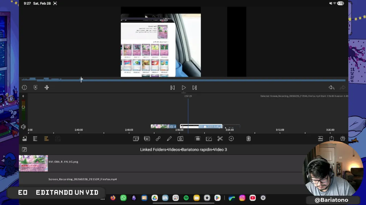Viewport: 366px width, 205px height.
Task: Toggle the split/trim handle icon
Action: point(47,87)
